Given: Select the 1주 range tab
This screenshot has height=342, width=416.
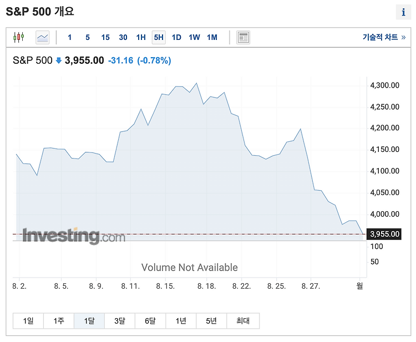Looking at the screenshot, I should coord(59,321).
